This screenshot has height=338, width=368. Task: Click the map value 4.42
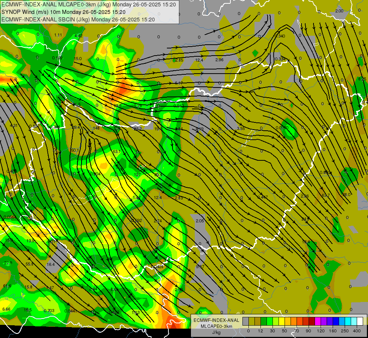click(79, 36)
